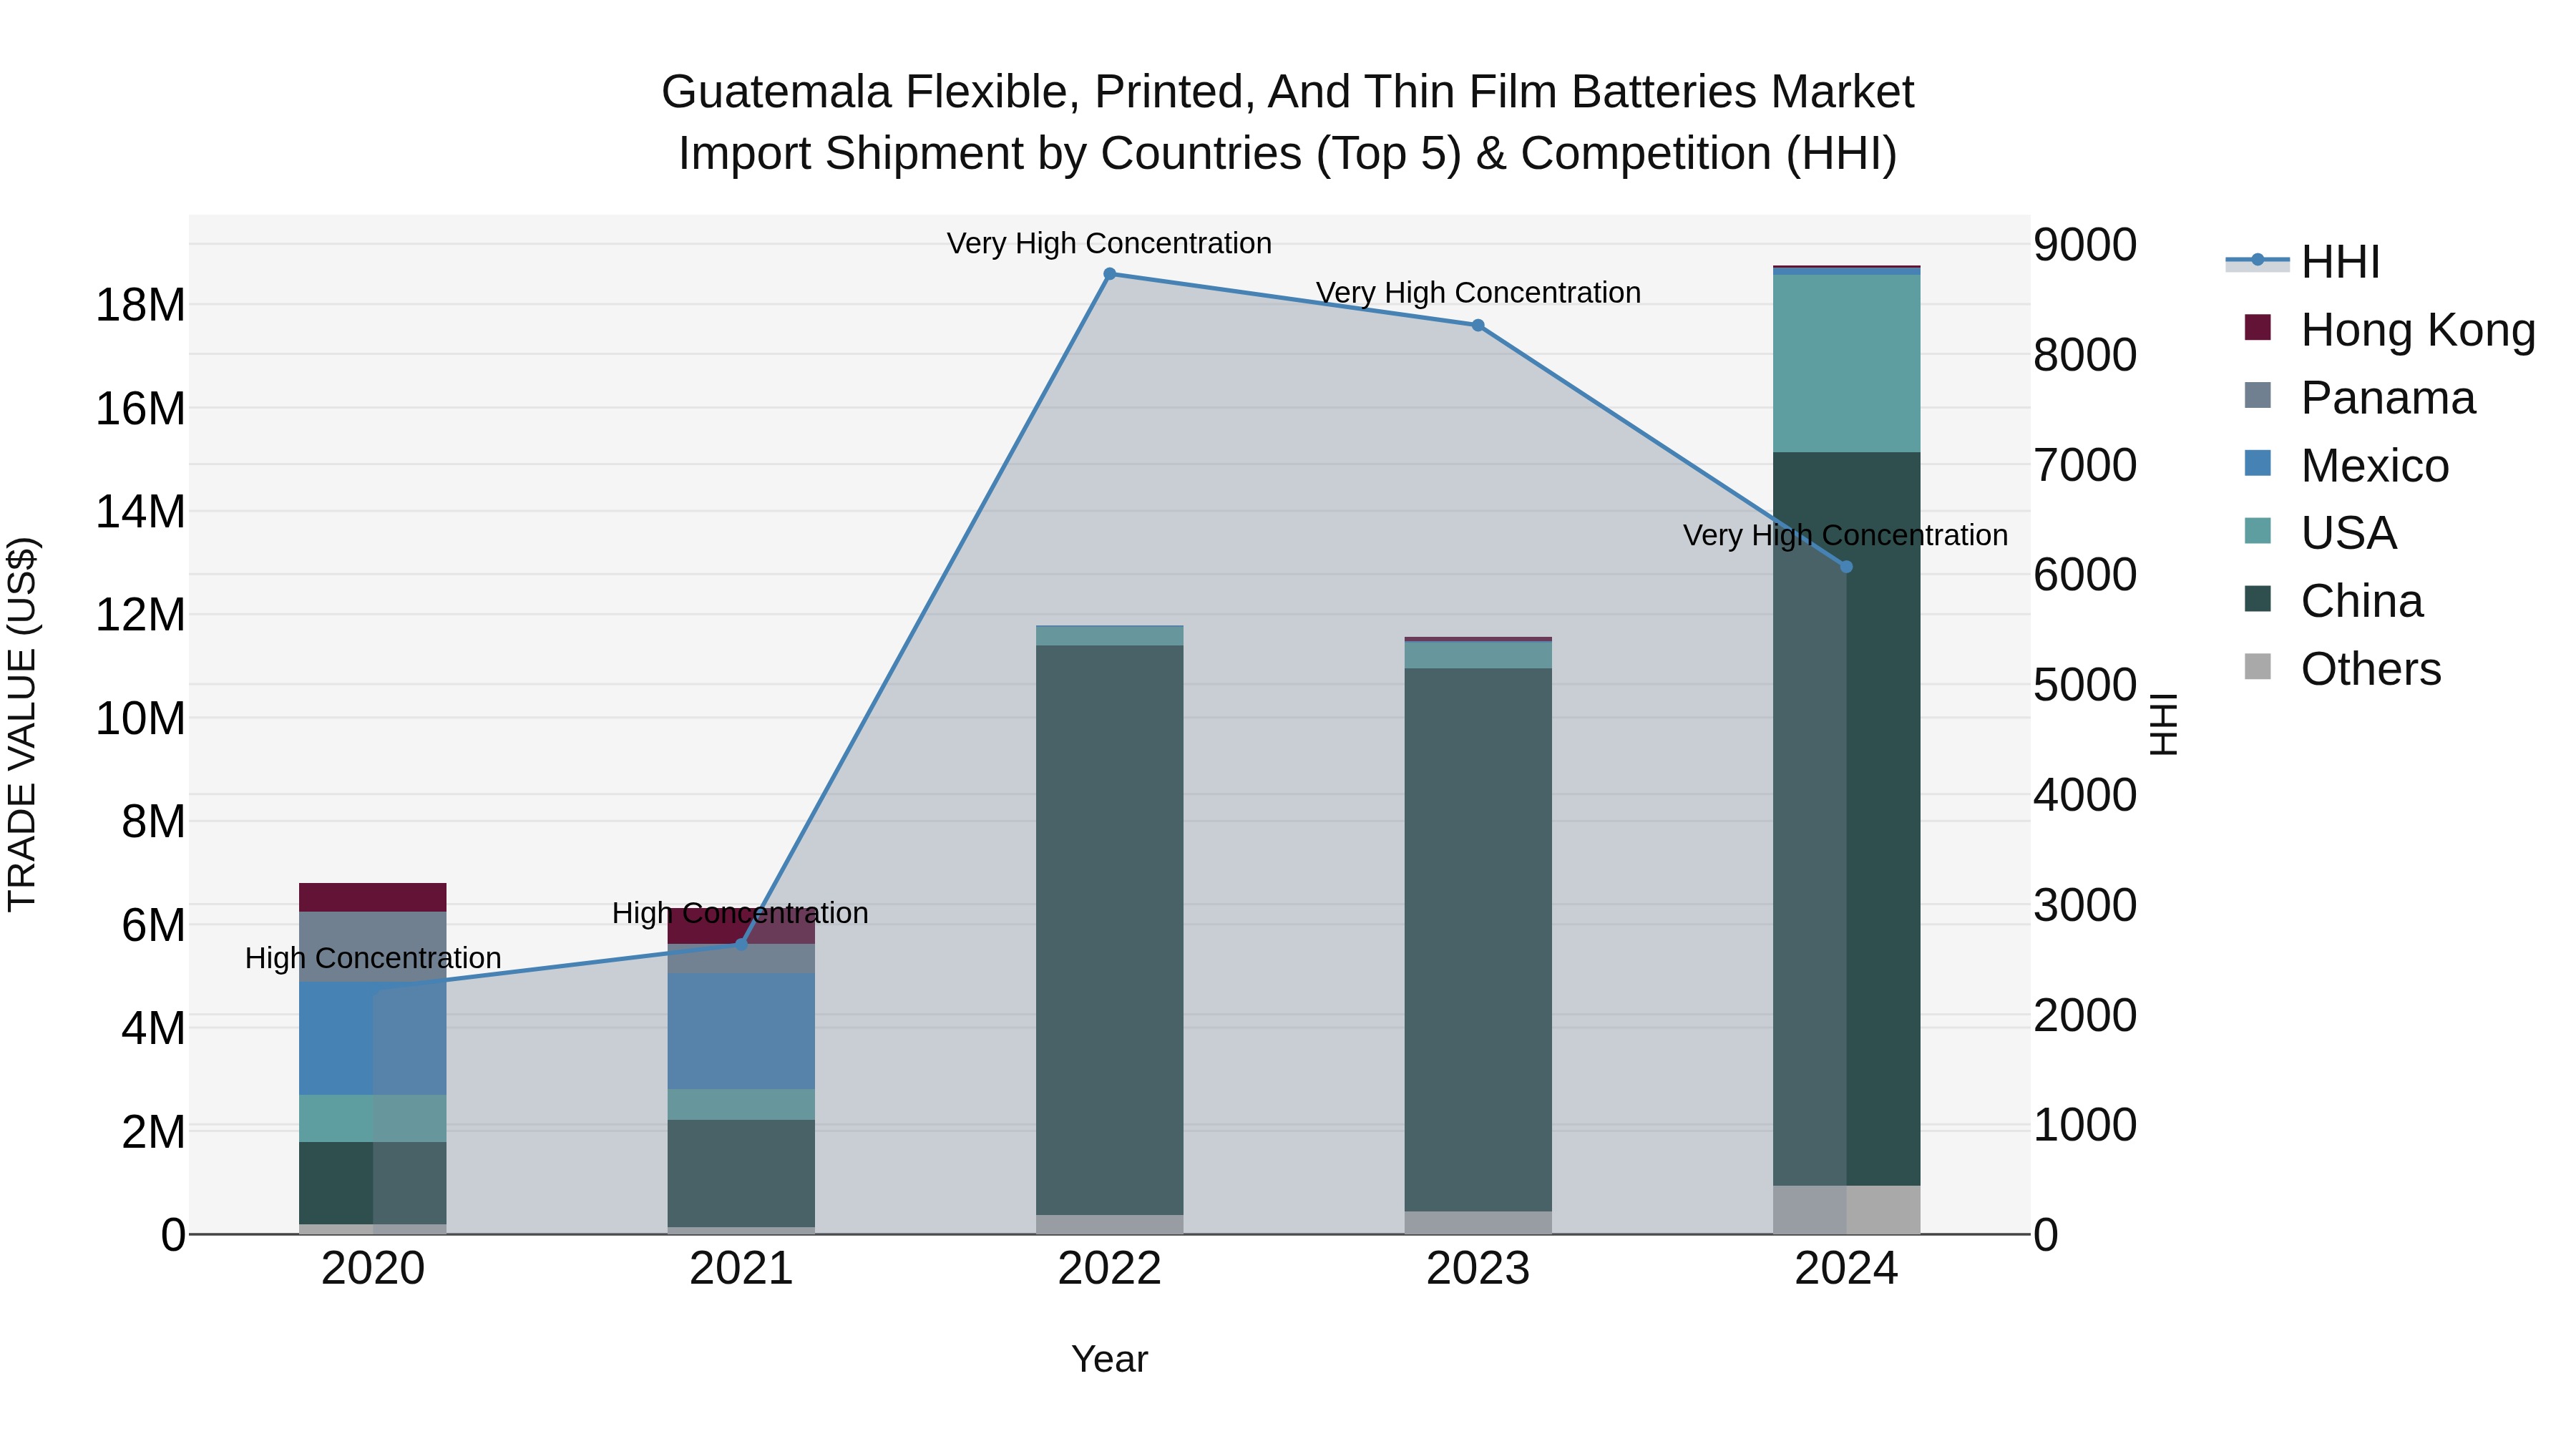Click the 'High Concentration' label near 2021
This screenshot has width=2576, height=1449.
740,913
